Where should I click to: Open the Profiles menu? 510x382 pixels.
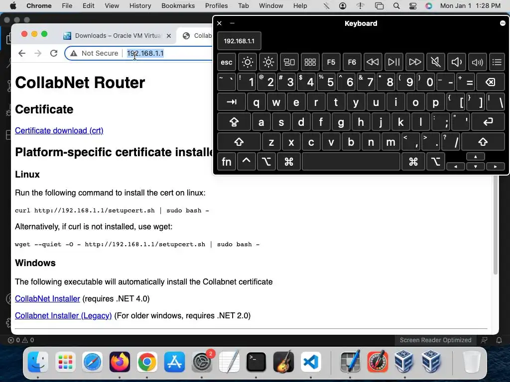[216, 5]
